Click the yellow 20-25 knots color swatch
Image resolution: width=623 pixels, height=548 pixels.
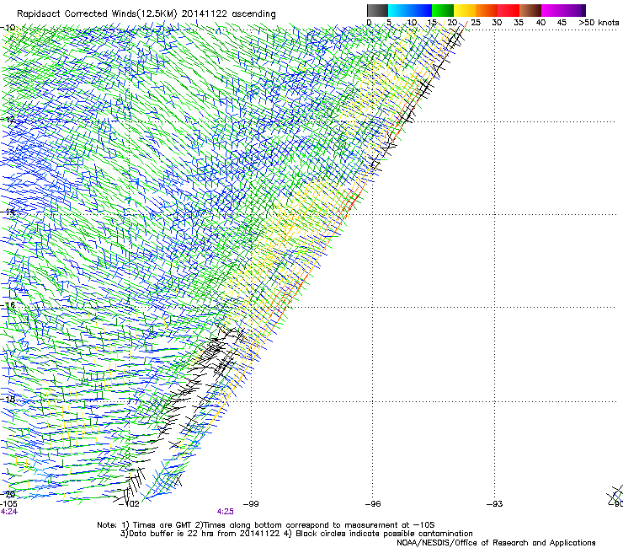tap(465, 10)
